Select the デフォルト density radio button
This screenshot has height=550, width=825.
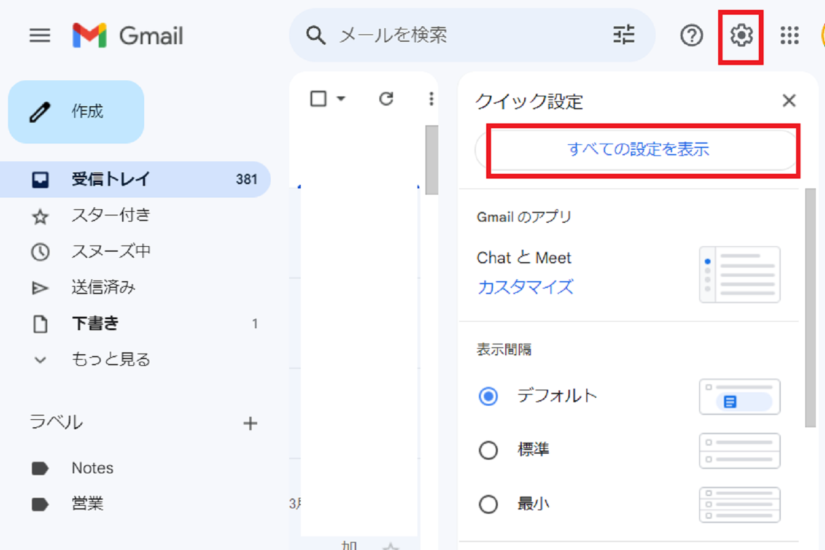[489, 397]
